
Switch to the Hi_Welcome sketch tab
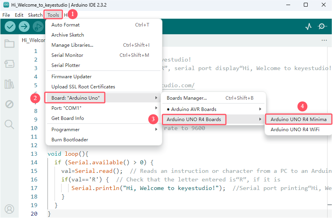click(x=33, y=40)
